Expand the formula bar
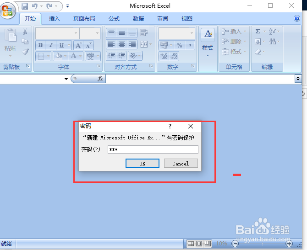Viewport: 307px width, 250px height. tap(298, 79)
